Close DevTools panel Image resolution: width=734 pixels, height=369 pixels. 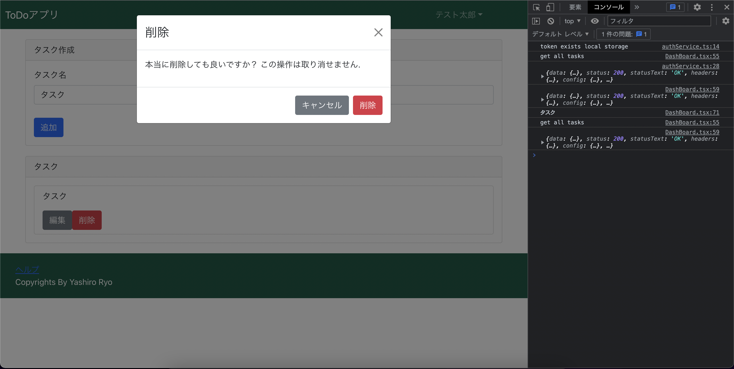727,7
